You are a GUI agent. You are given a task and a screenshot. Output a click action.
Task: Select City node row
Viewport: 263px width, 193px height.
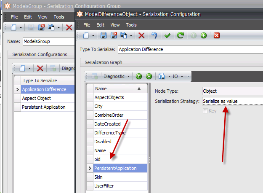click(120, 106)
